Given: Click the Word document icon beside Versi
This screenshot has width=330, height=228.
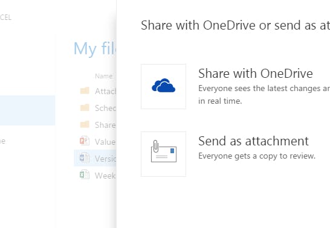Looking at the screenshot, I should [x=85, y=157].
